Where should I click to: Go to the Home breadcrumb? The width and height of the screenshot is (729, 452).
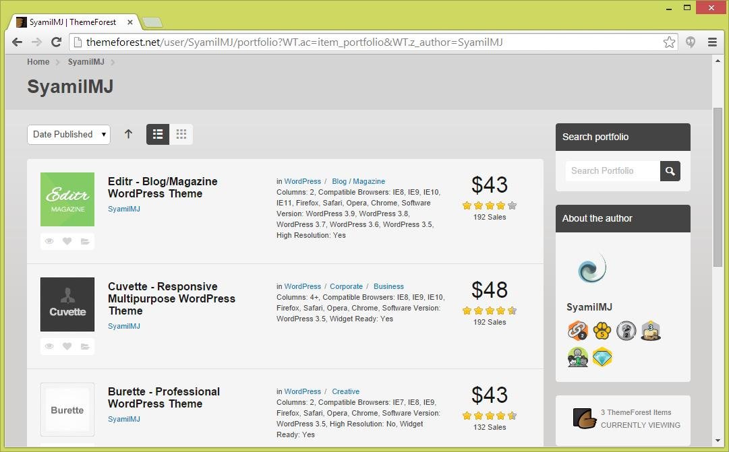pos(38,62)
